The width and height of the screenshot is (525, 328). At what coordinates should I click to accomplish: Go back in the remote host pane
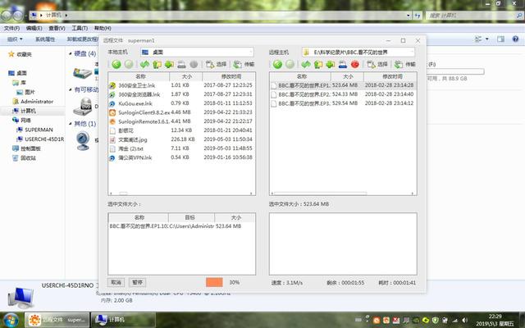pos(277,64)
